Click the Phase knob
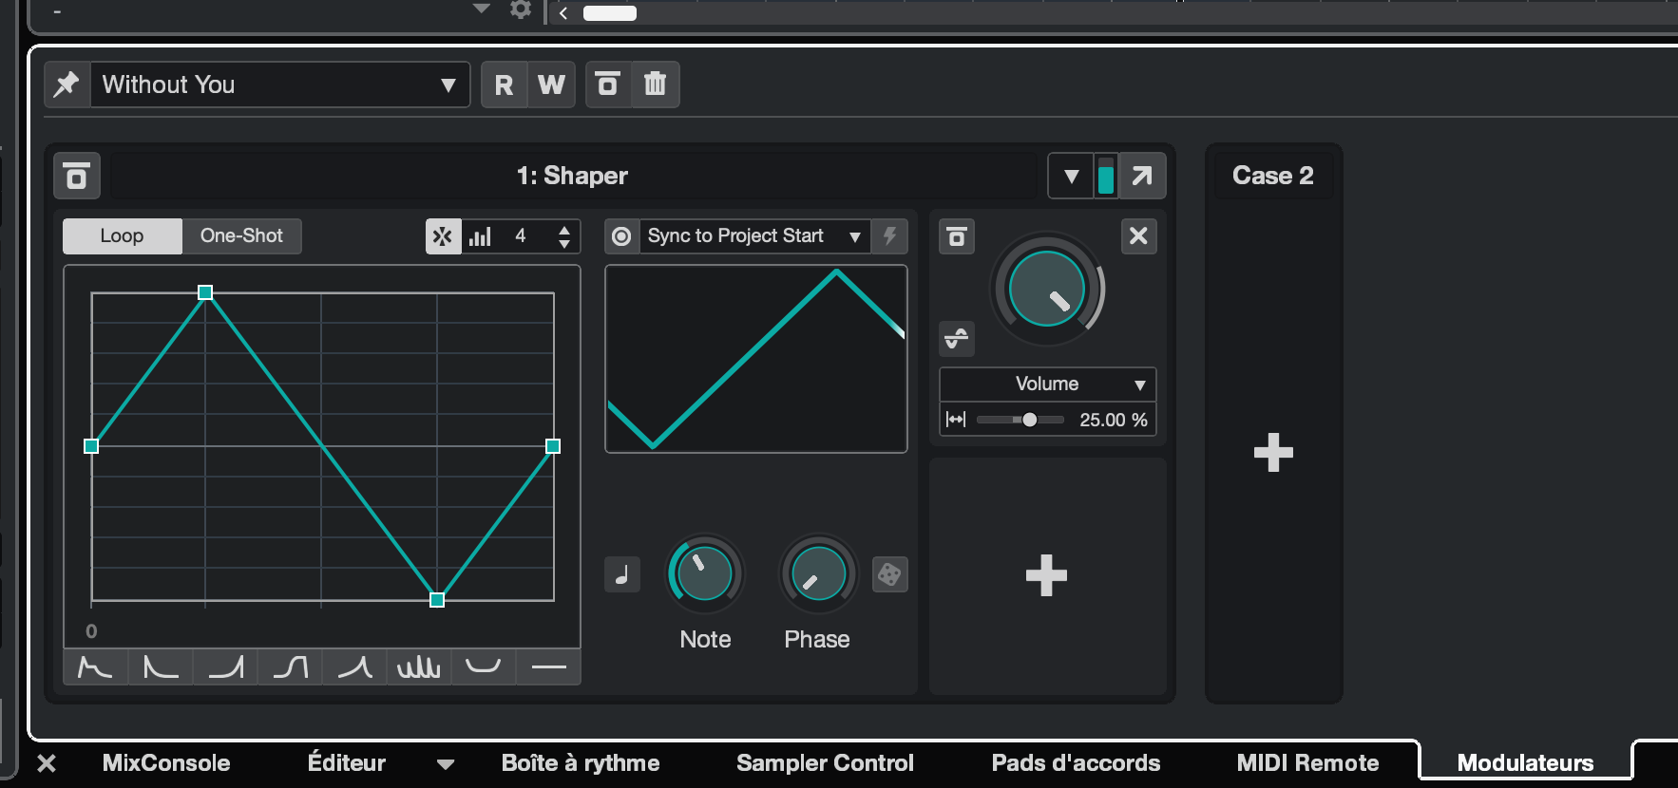 (x=818, y=573)
